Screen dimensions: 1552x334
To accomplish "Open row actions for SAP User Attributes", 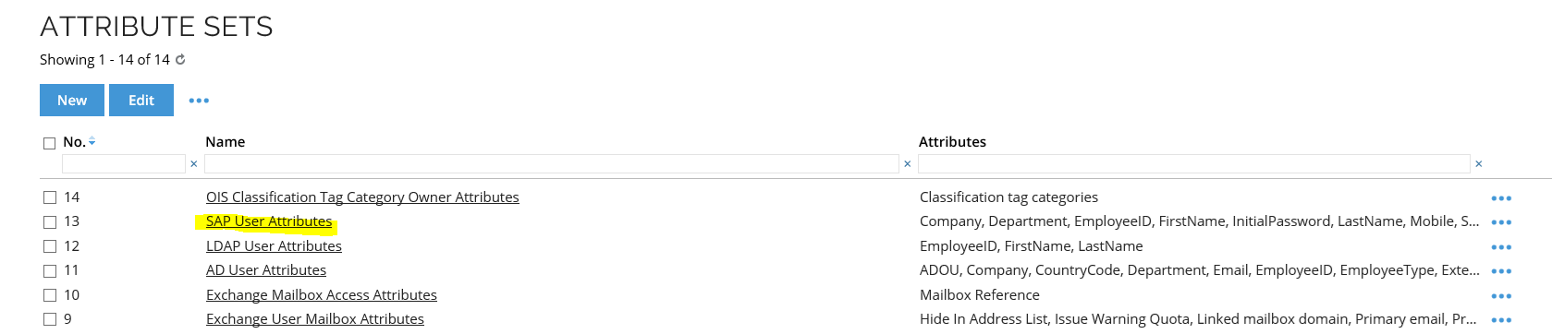I will (x=1501, y=222).
